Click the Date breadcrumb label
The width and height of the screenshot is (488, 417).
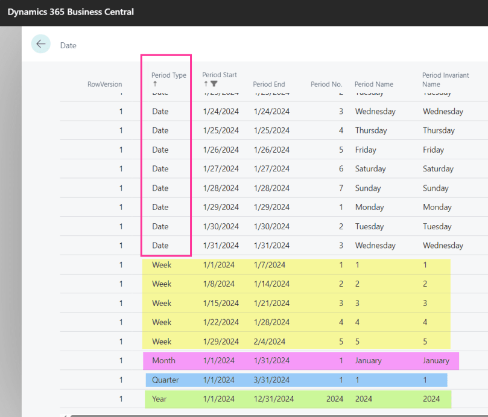click(68, 45)
